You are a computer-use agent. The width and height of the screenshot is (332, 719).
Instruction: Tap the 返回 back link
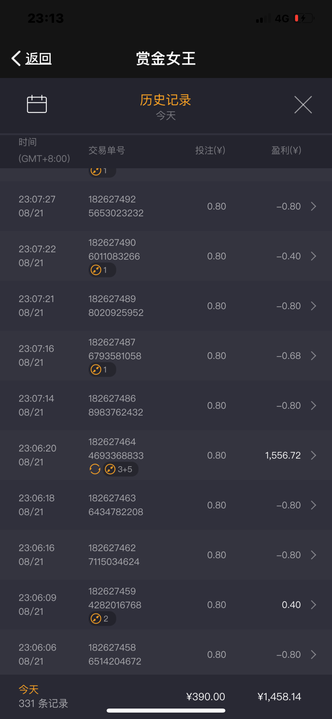pyautogui.click(x=38, y=59)
